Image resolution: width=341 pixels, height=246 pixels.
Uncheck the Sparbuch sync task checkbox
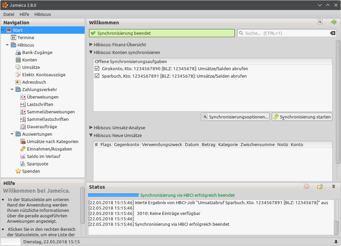(x=97, y=76)
